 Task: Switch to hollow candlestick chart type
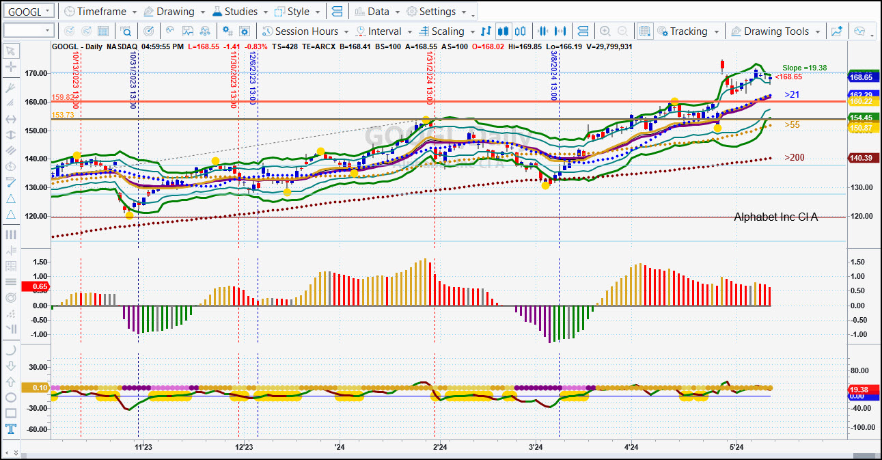click(521, 31)
